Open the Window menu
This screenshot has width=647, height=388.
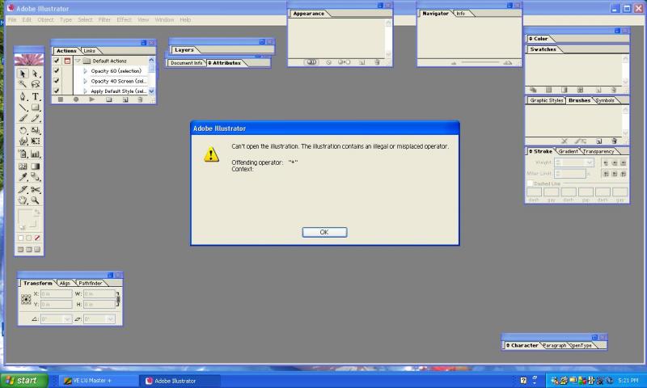[x=164, y=19]
